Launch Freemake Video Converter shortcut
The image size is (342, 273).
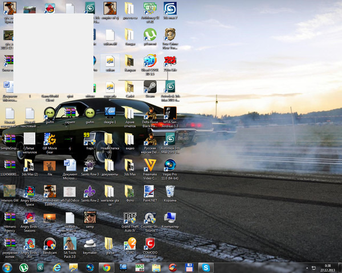[x=149, y=166]
